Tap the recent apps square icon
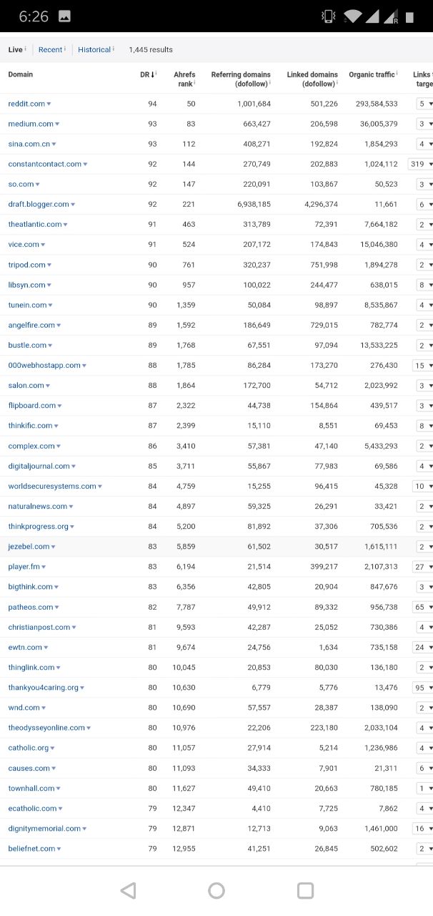Screen dimensions: 433x916 [x=305, y=890]
